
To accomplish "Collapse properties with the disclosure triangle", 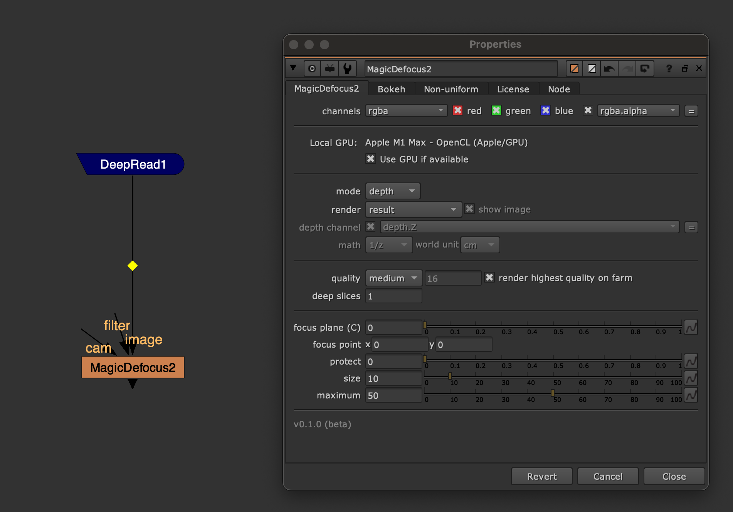I will coord(293,68).
